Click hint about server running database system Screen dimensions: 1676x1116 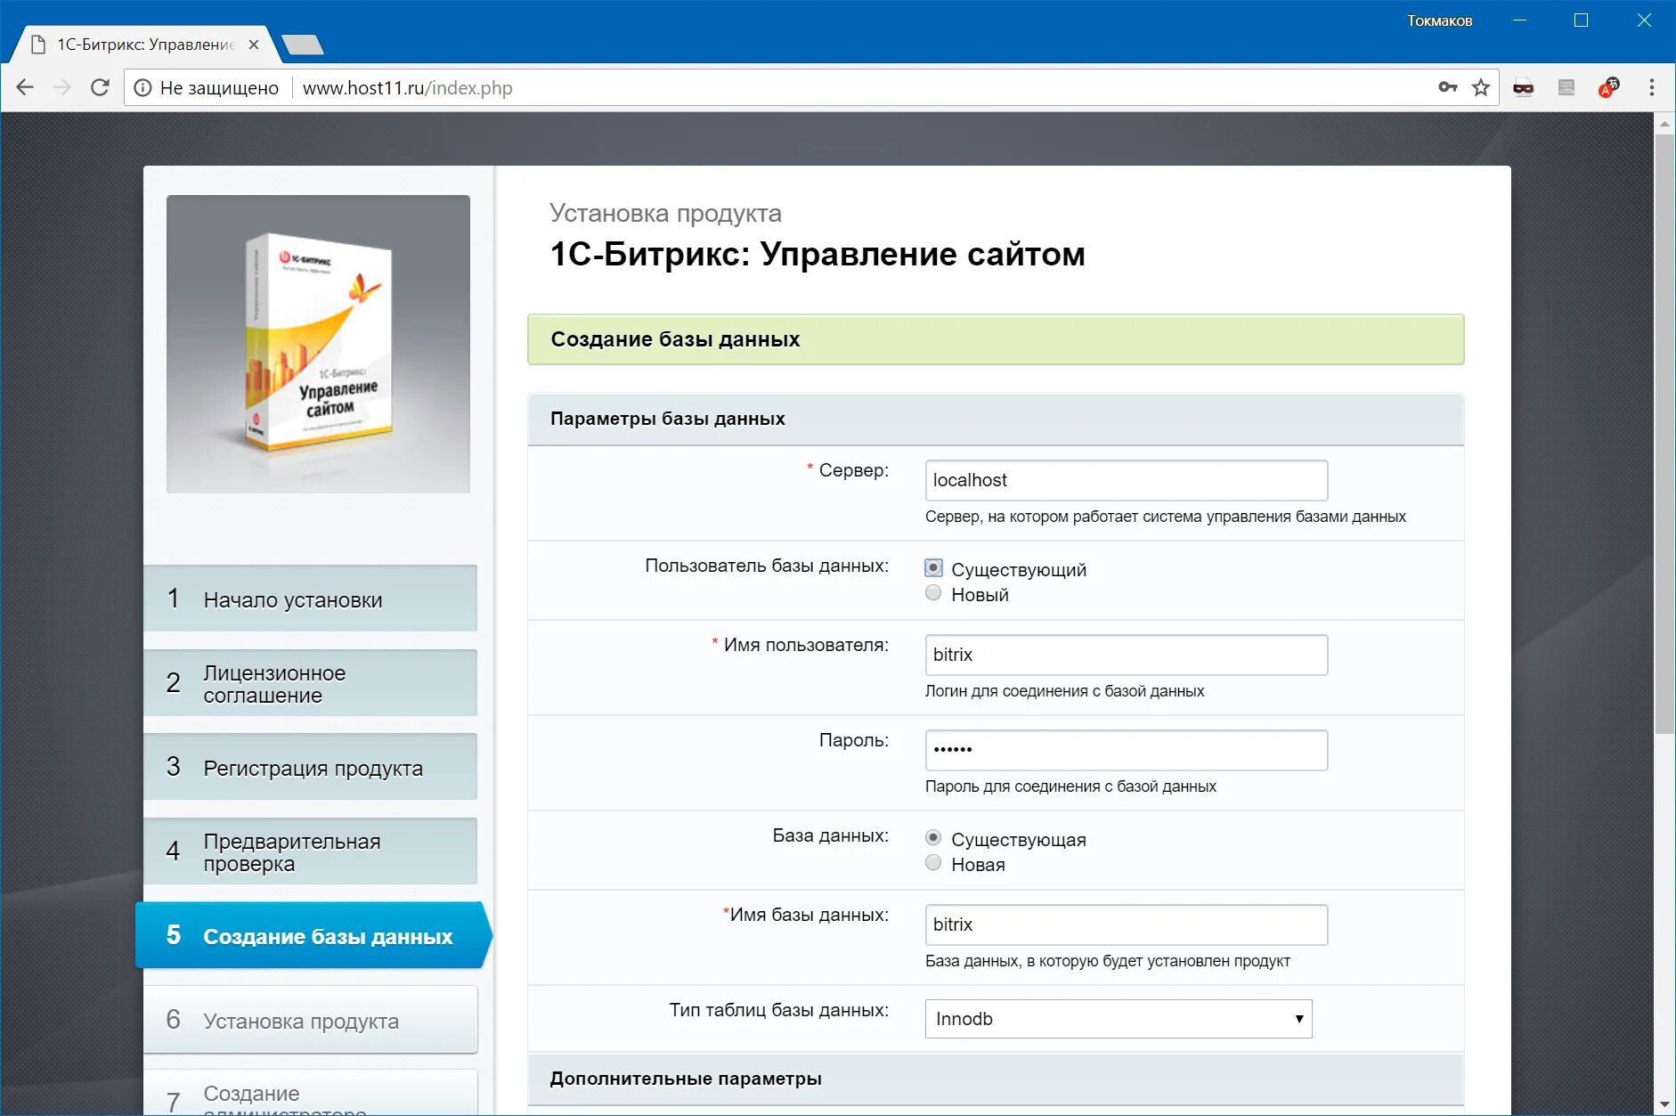point(1165,517)
